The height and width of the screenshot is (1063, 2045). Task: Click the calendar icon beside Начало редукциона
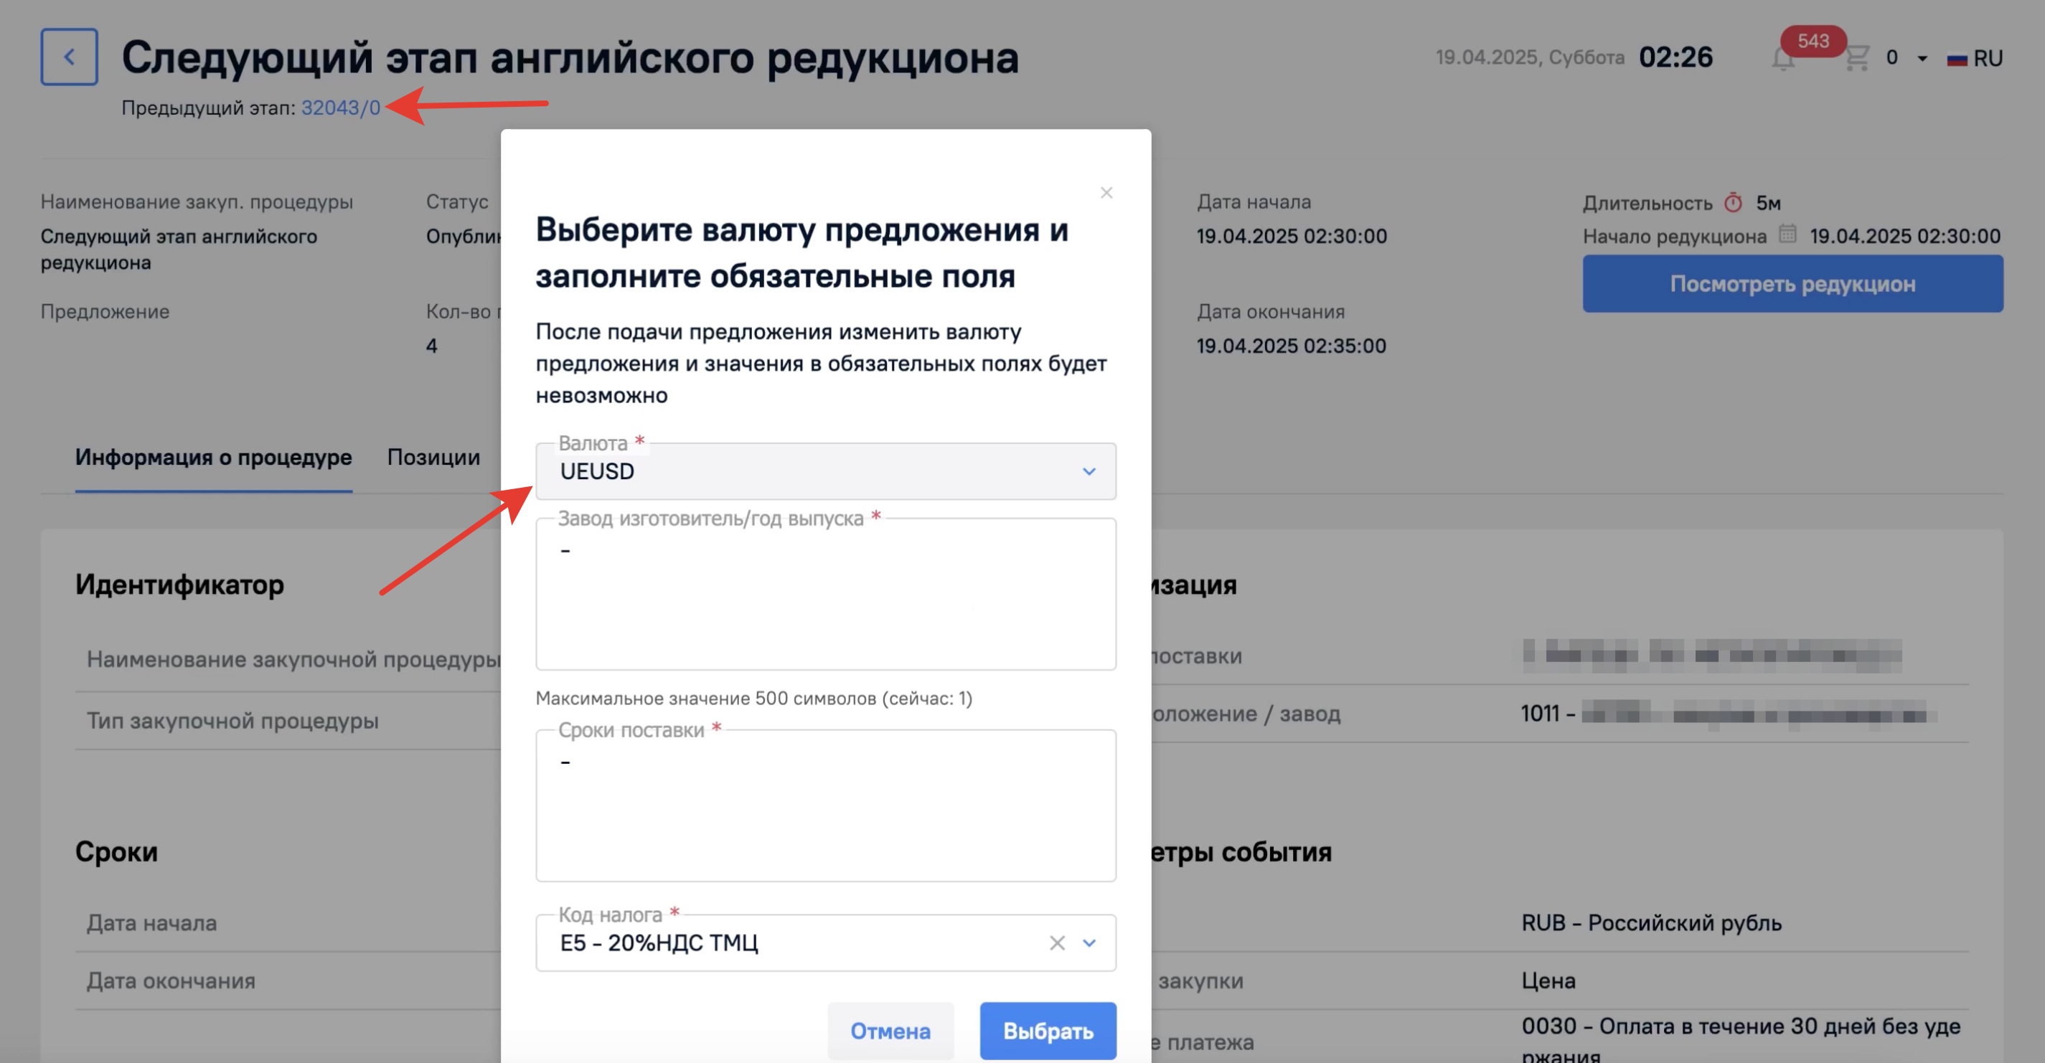[1787, 235]
